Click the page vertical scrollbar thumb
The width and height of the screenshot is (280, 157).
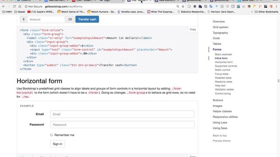(x=279, y=81)
